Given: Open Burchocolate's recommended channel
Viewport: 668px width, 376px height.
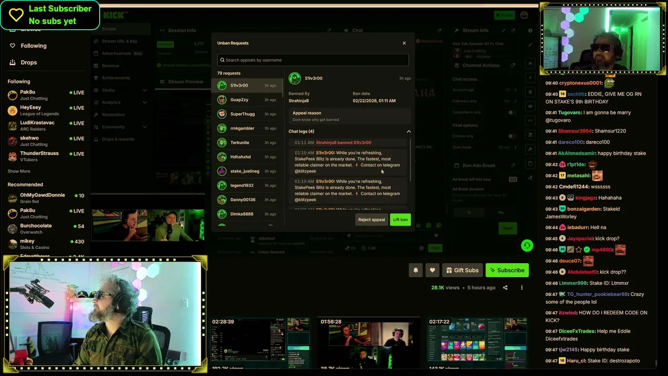Looking at the screenshot, I should (x=46, y=229).
